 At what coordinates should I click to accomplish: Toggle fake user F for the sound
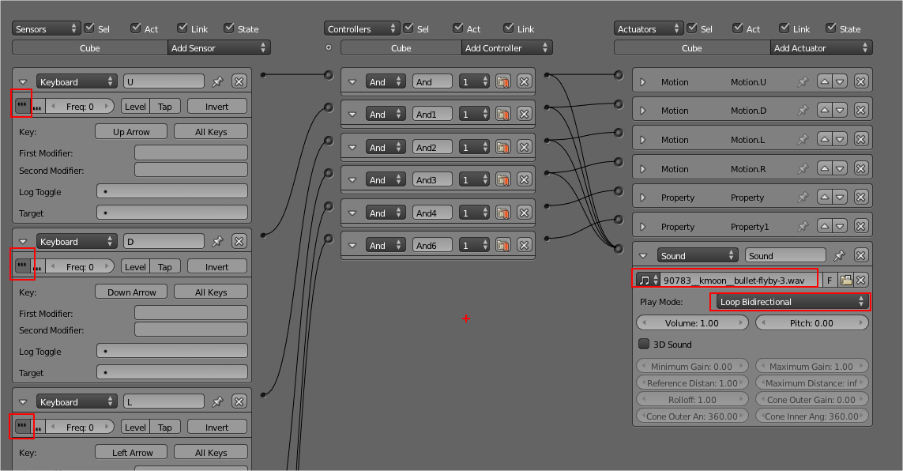pos(830,281)
